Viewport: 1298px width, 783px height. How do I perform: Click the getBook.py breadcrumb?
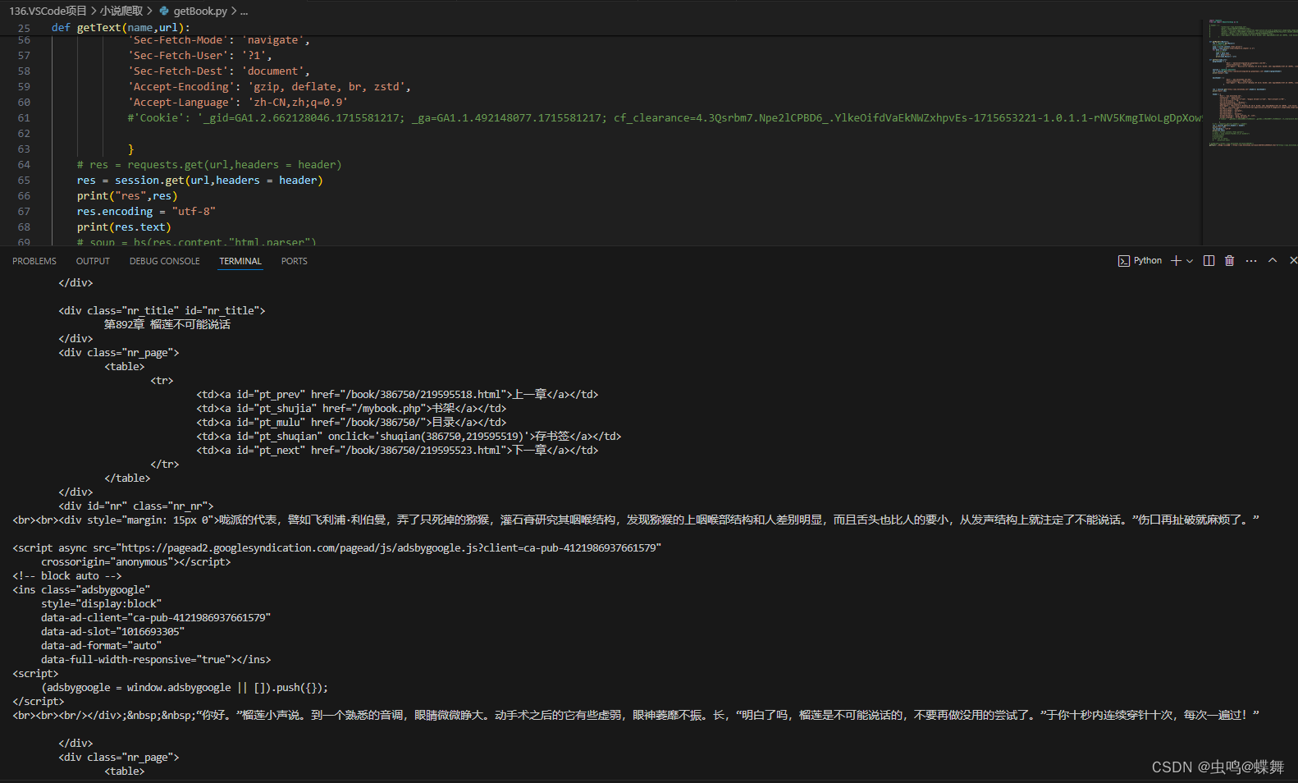[x=200, y=11]
